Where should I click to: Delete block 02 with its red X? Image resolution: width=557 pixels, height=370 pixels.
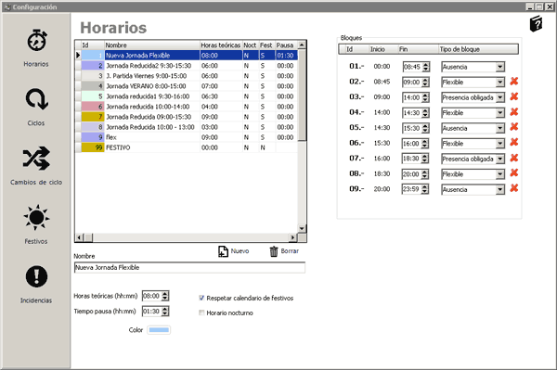[513, 82]
